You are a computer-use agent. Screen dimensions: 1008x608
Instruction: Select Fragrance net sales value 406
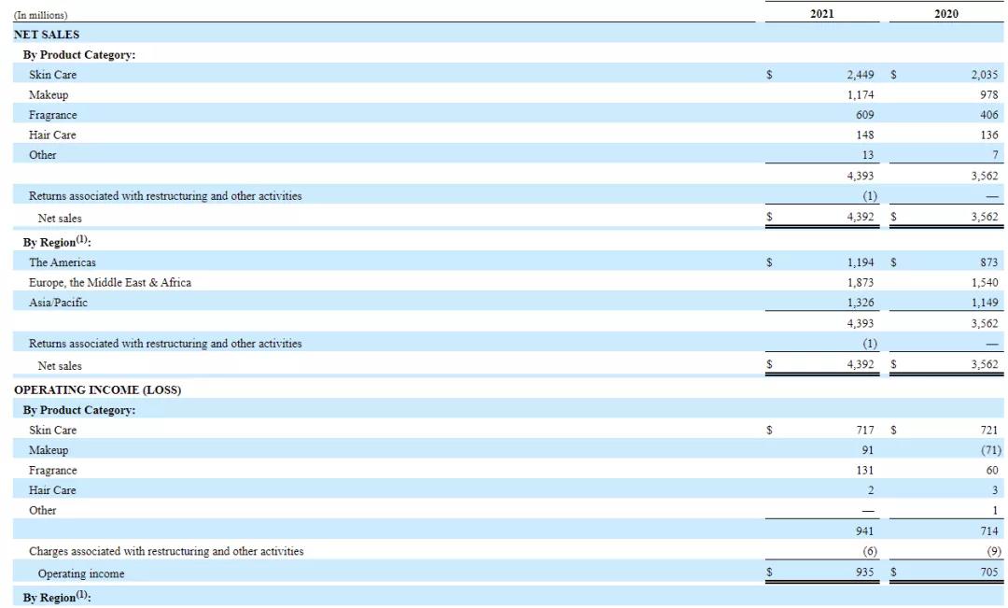[x=989, y=115]
